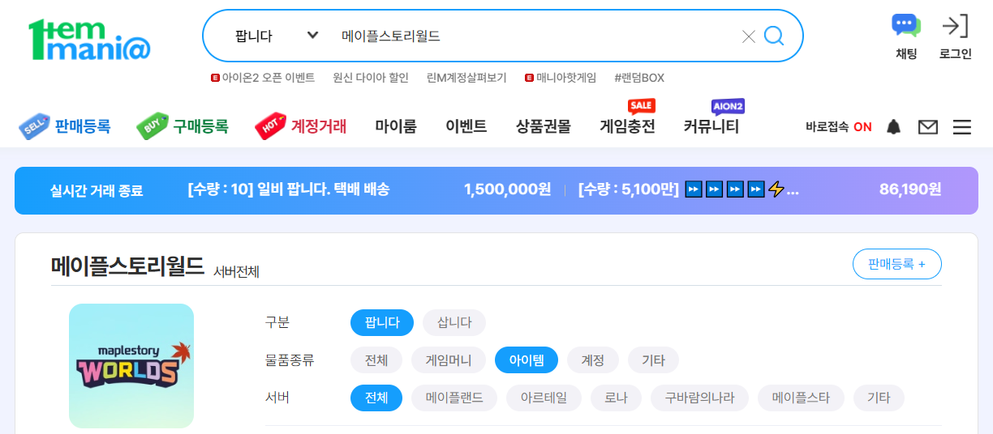This screenshot has height=434, width=993.
Task: Select 메이플스타 server
Action: (x=801, y=398)
